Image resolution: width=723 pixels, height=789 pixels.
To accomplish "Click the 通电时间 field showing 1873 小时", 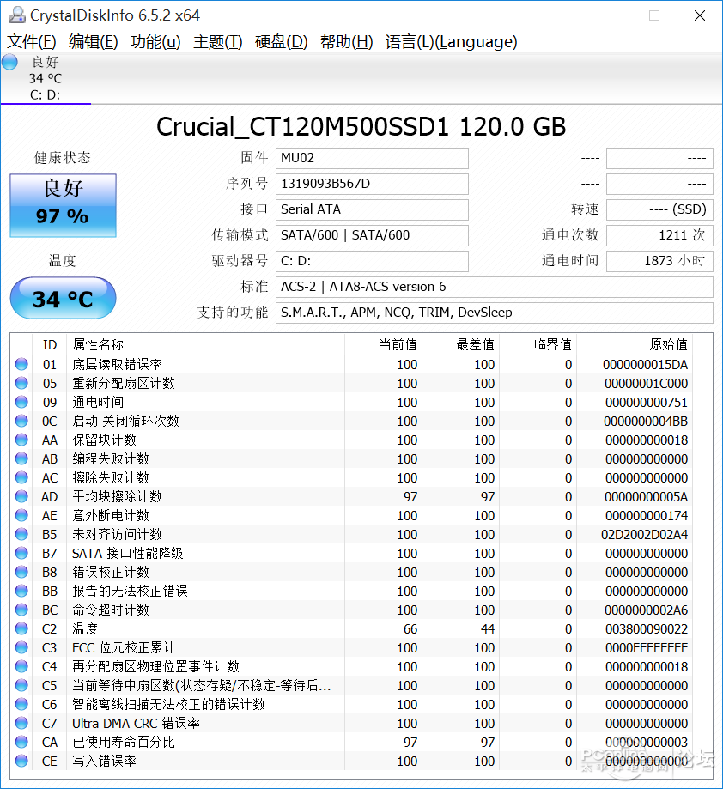I will tap(659, 261).
